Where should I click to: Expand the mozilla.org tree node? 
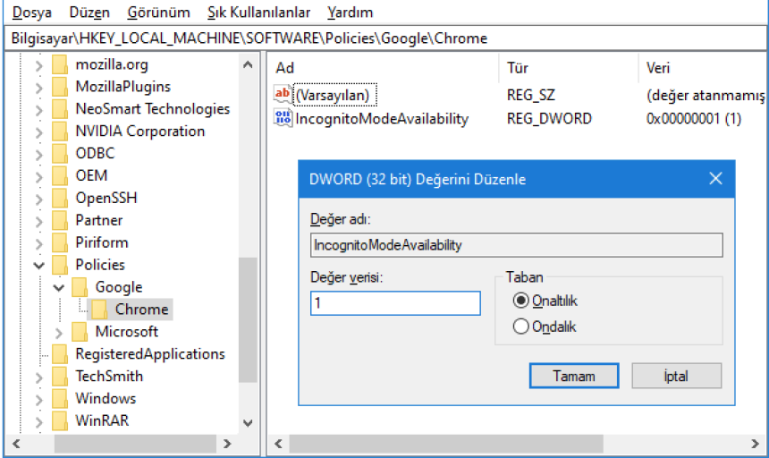tap(38, 64)
